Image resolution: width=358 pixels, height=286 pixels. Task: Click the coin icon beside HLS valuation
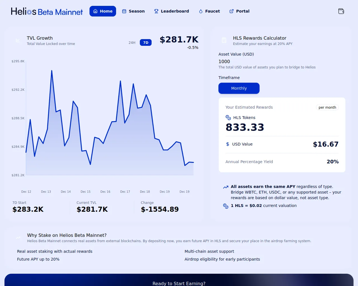pos(226,206)
